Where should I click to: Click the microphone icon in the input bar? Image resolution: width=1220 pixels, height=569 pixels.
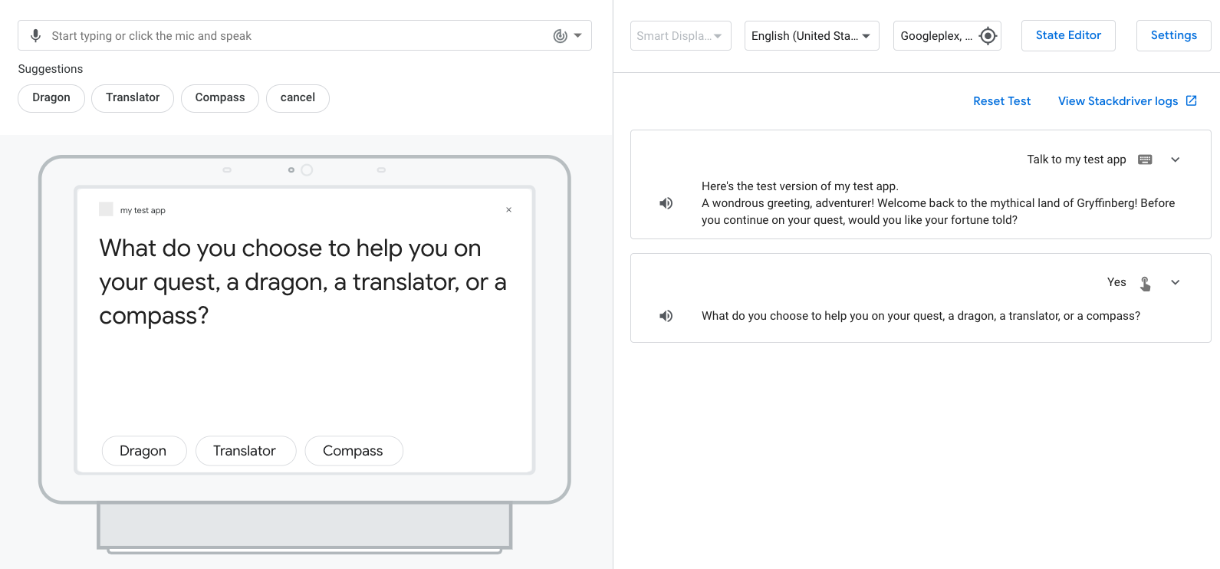(x=35, y=36)
